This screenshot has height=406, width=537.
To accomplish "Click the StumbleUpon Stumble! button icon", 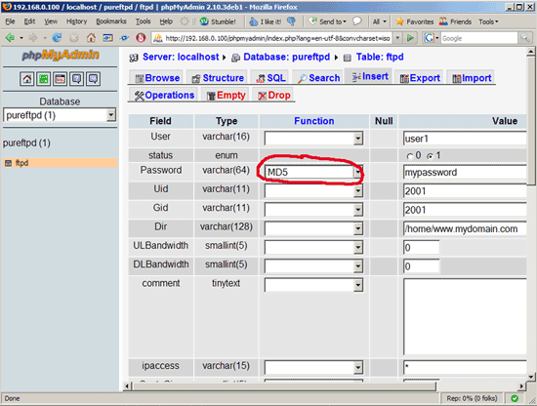I will pos(204,21).
